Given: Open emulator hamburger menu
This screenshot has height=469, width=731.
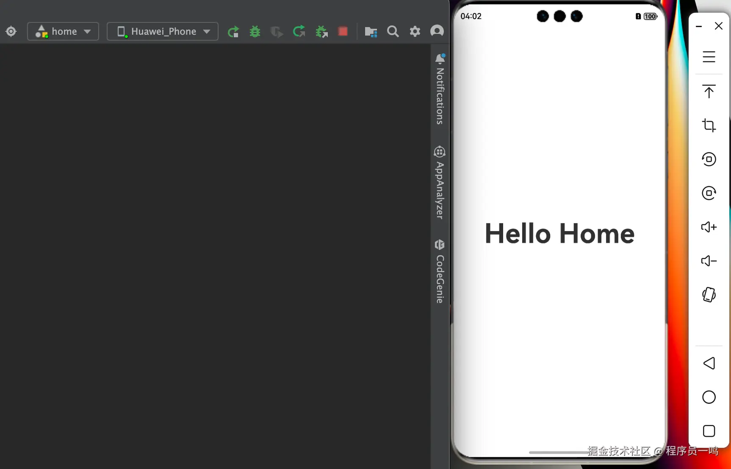Looking at the screenshot, I should coord(709,57).
